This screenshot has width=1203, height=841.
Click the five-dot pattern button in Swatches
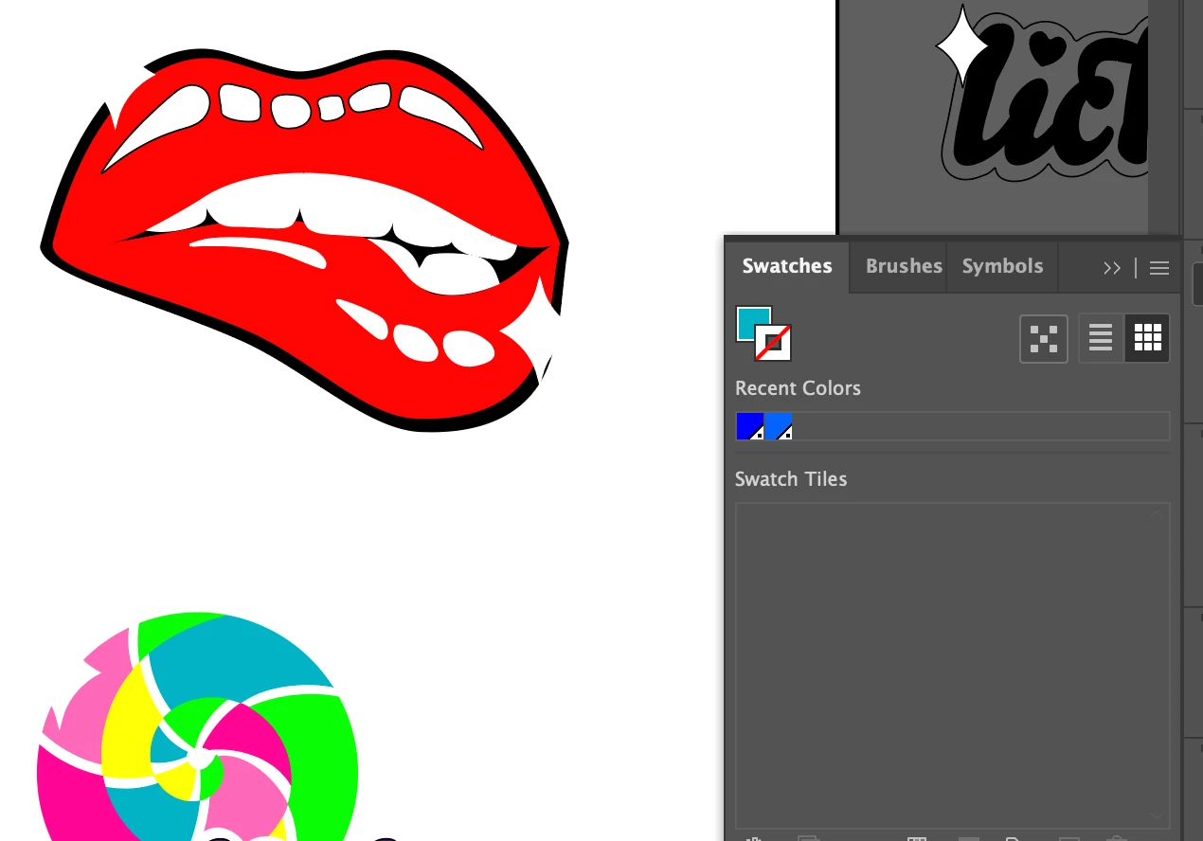point(1044,339)
